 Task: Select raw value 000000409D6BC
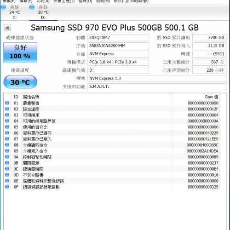click(x=202, y=145)
